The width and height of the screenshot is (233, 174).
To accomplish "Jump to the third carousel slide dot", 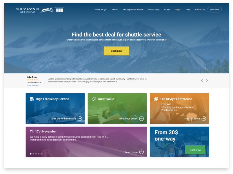I will 36,154.
